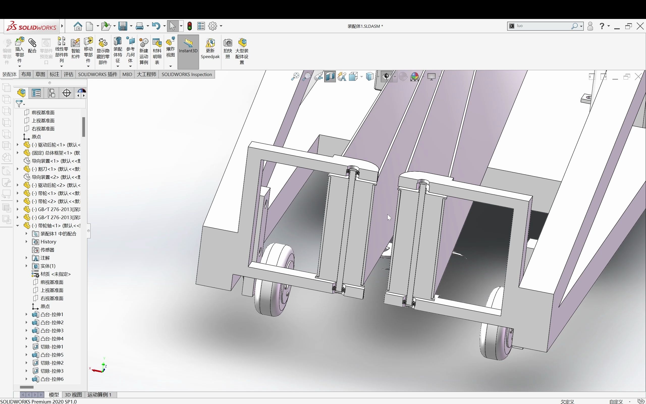Toggle Instant3D mode
Viewport: 646px width, 404px height.
tap(188, 52)
